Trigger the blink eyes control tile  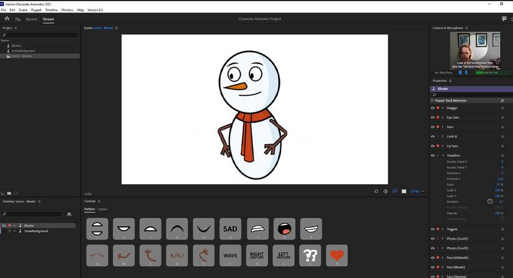(97, 229)
